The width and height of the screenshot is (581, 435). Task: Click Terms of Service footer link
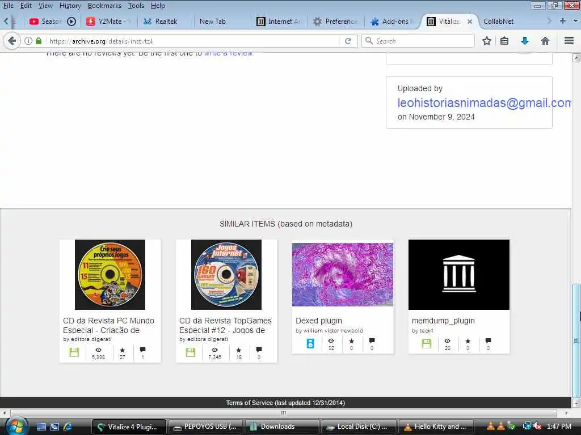pyautogui.click(x=285, y=403)
